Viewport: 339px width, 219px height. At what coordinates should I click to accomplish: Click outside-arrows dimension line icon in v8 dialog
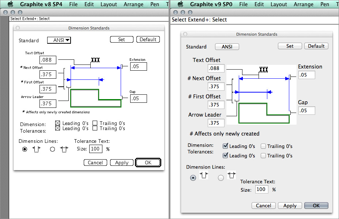click(64, 149)
